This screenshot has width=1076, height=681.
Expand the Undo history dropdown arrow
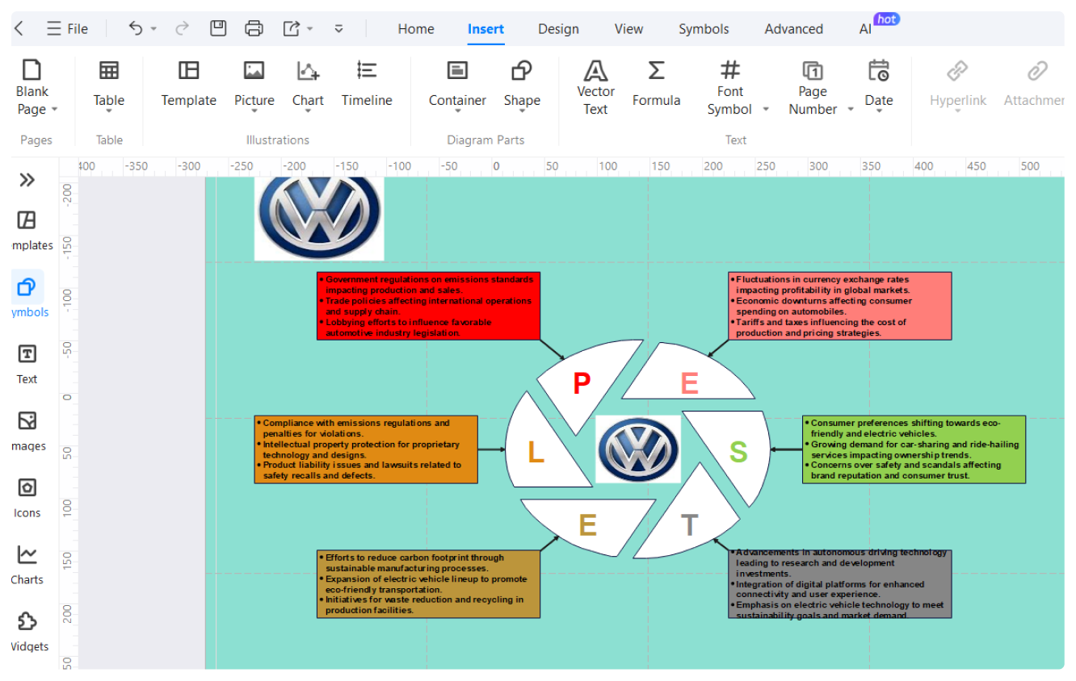tap(153, 29)
